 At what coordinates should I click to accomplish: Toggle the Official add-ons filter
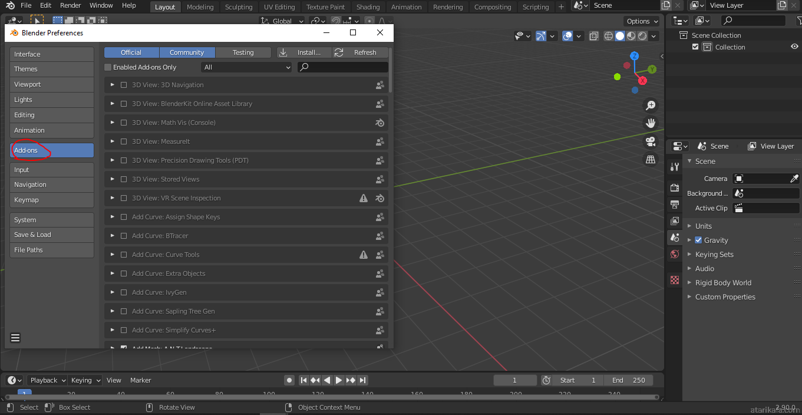tap(131, 52)
